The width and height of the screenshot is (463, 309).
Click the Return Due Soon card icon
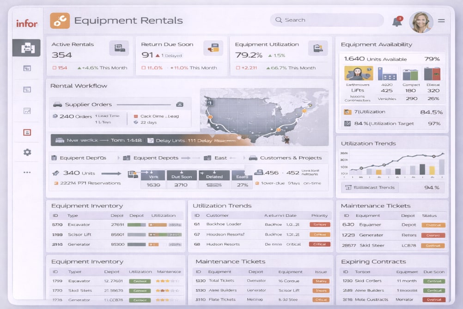coord(213,48)
